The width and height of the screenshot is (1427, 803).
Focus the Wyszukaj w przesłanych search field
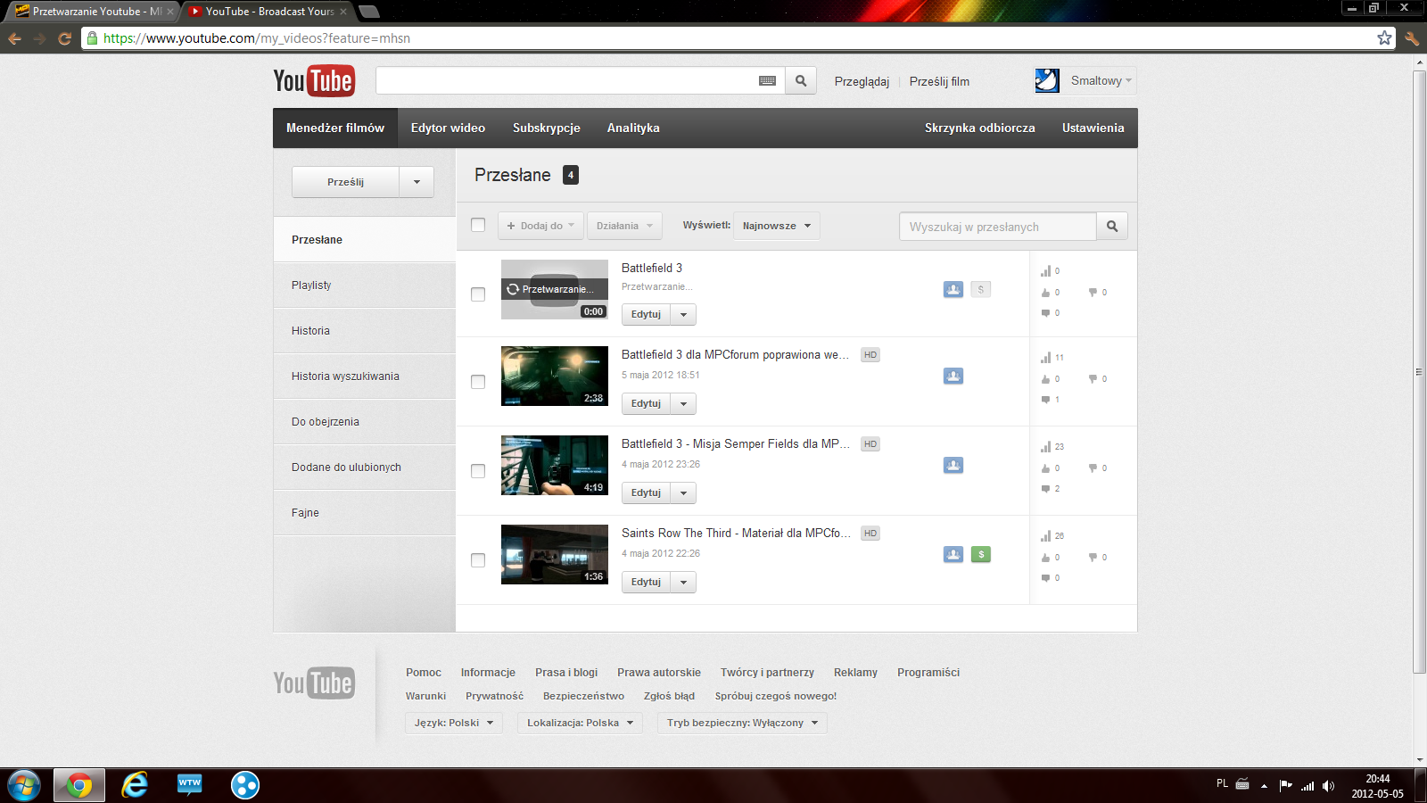998,227
